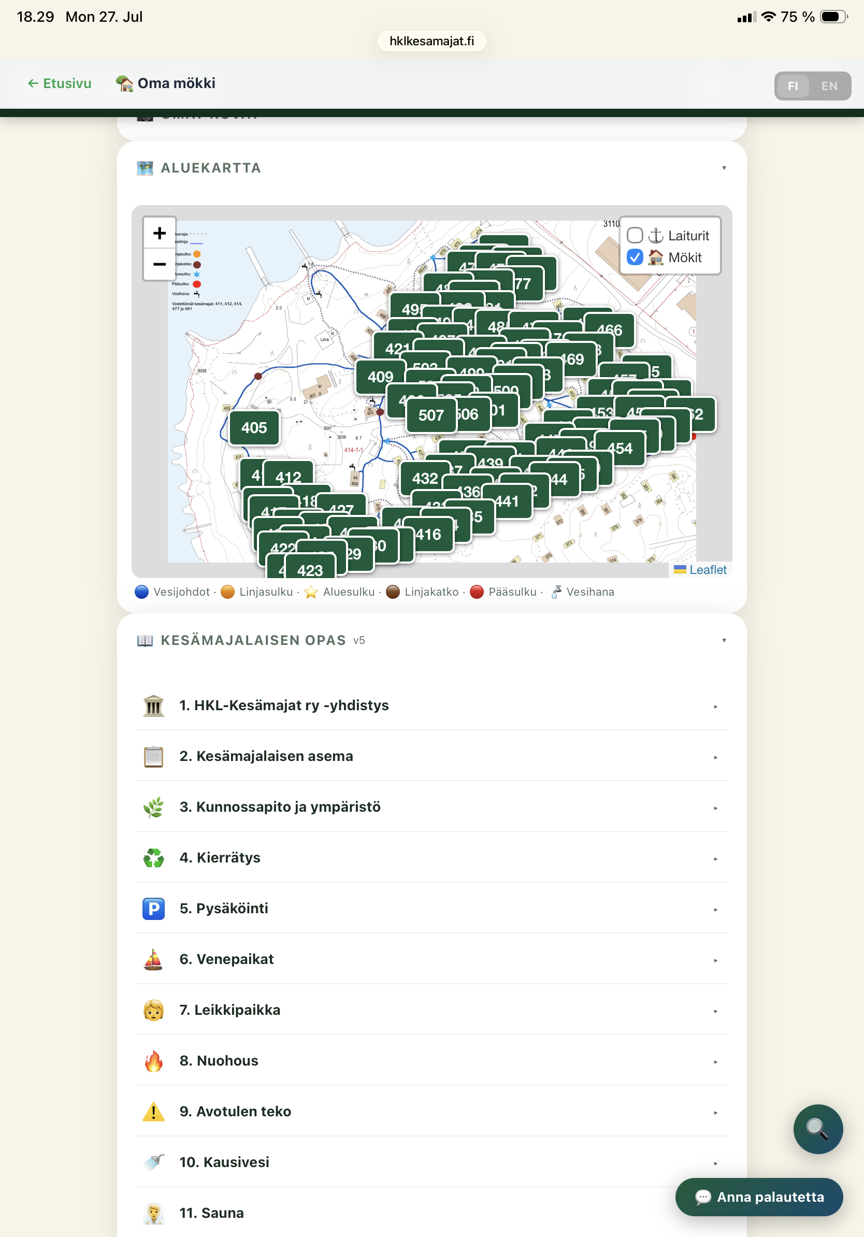Screen dimensions: 864x1237
Task: Click Anna palautetta feedback button
Action: coord(759,1197)
